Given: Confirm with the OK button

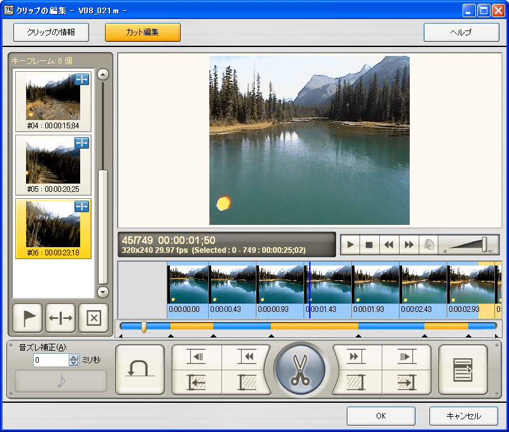Looking at the screenshot, I should pyautogui.click(x=381, y=415).
